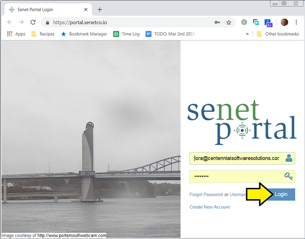The image size is (305, 239).
Task: Click the email username input field
Action: (x=236, y=158)
